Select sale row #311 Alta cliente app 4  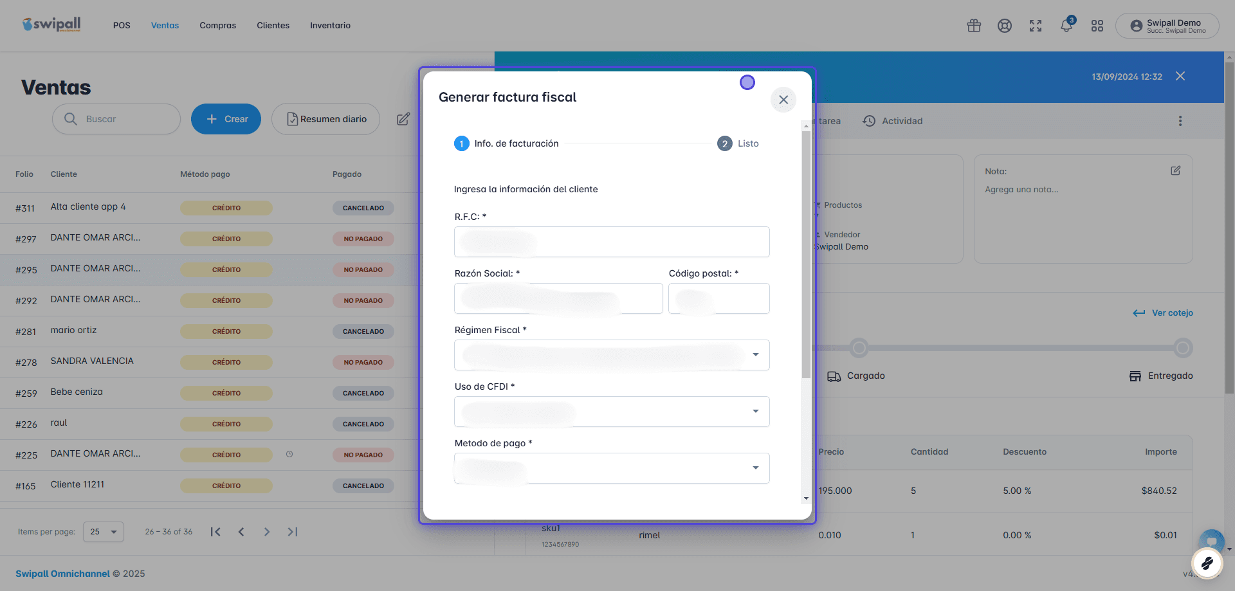(x=209, y=208)
